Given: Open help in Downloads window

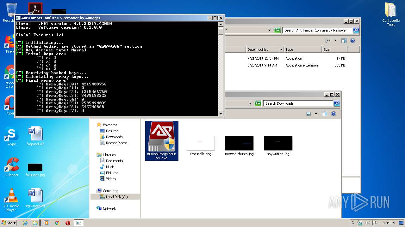Looking at the screenshot, I should click(333, 114).
